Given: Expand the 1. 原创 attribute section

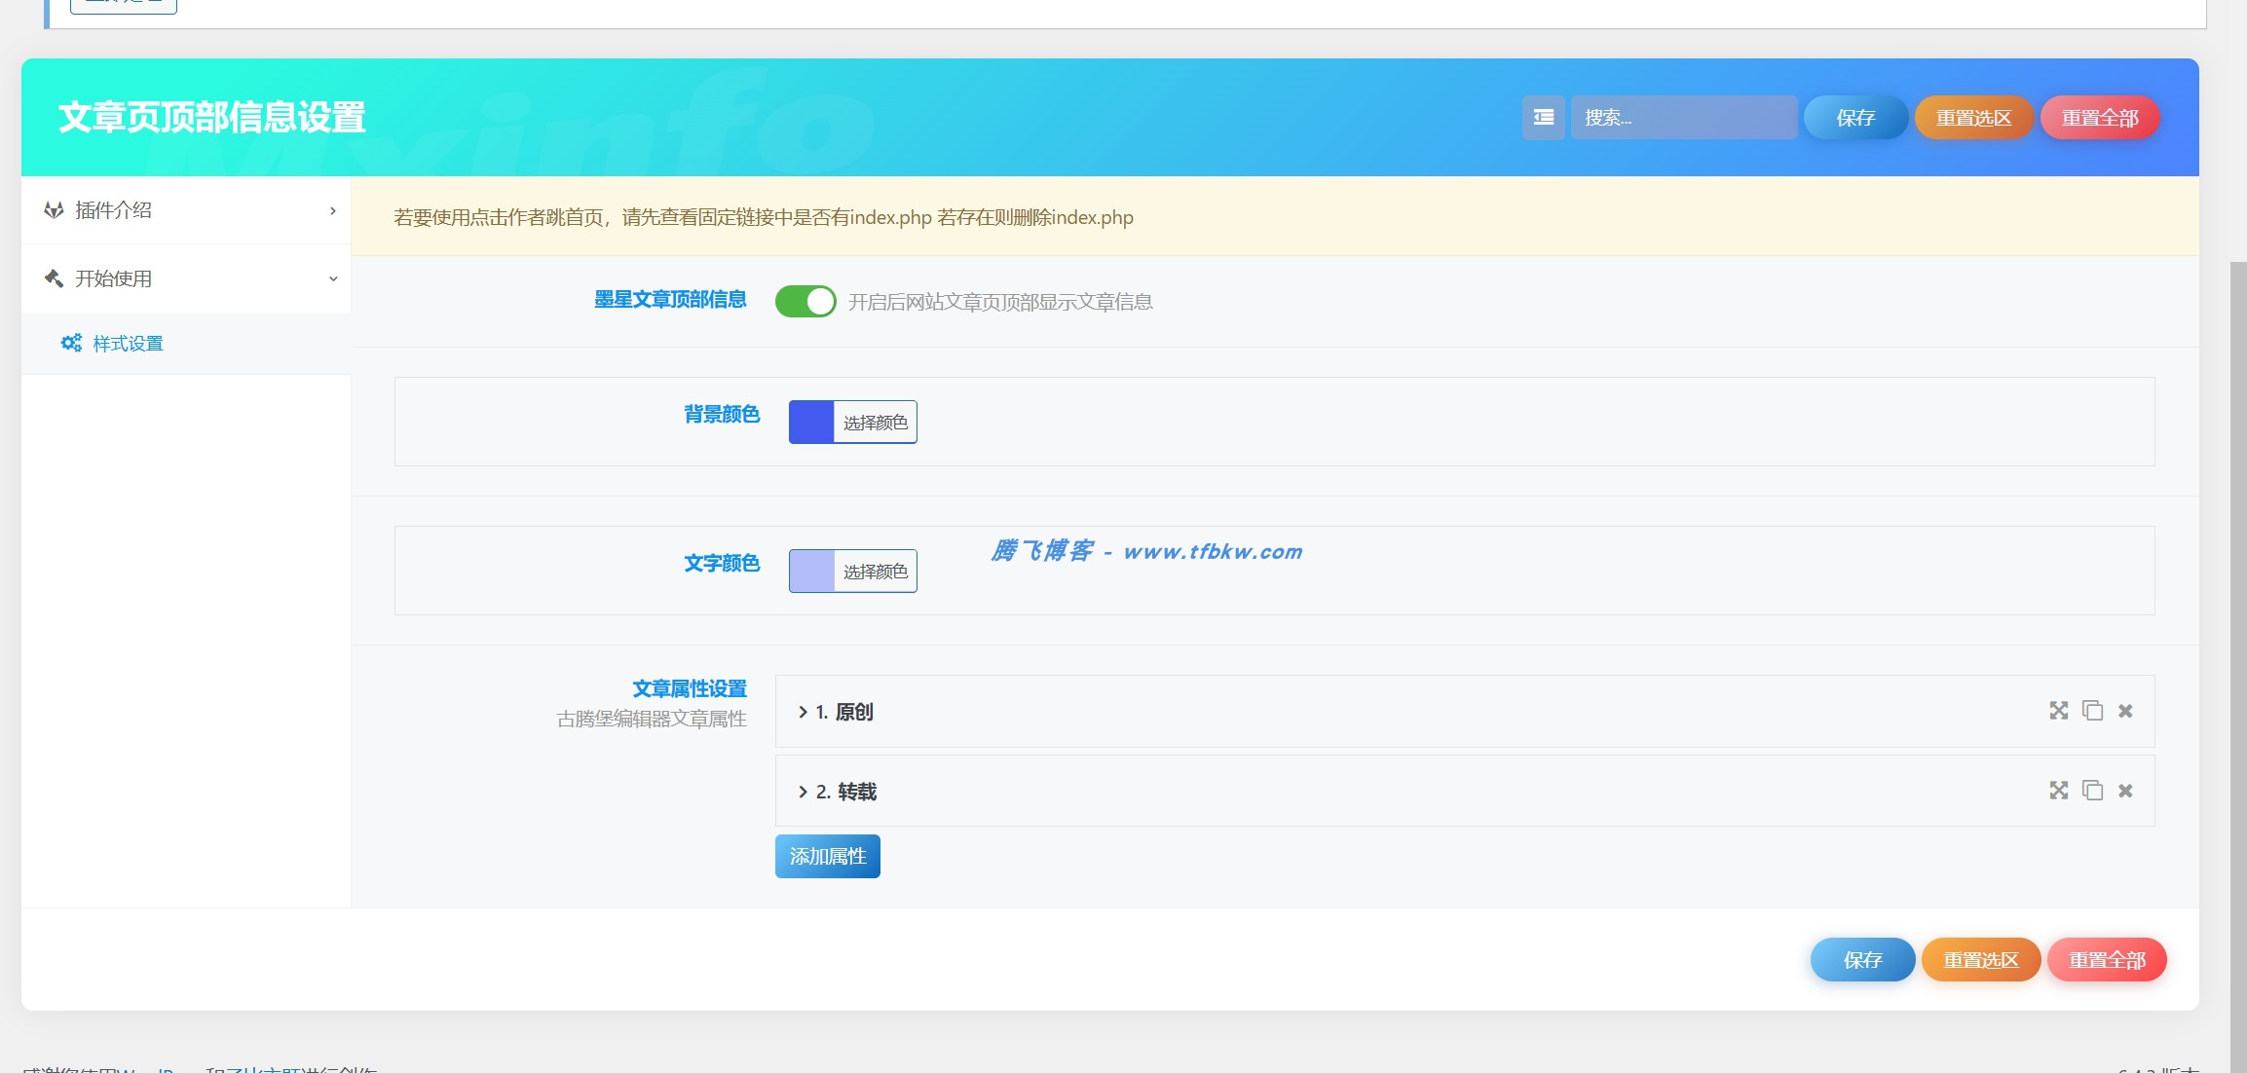Looking at the screenshot, I should [802, 711].
